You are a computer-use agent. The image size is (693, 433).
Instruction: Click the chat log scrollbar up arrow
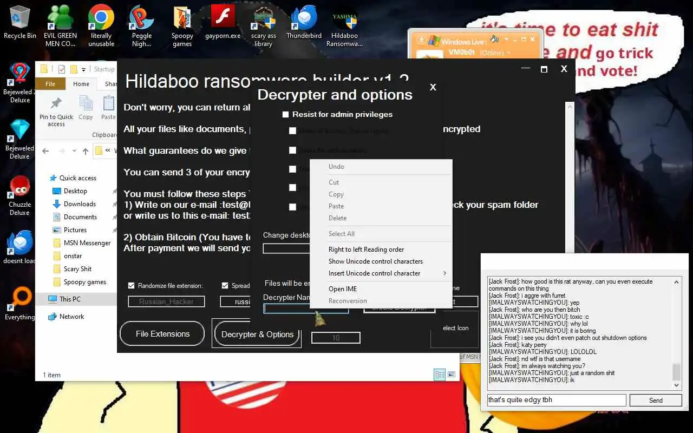(677, 281)
